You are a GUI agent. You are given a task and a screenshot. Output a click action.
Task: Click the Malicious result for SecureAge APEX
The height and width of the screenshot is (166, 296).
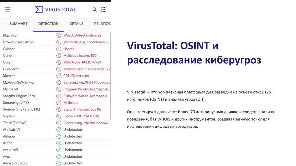71,103
